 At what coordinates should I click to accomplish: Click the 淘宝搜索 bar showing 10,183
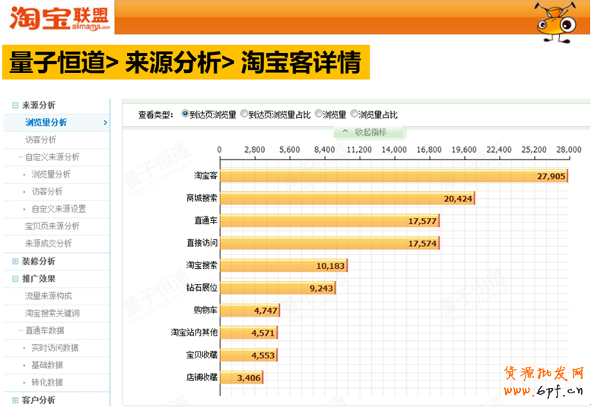pyautogui.click(x=284, y=266)
